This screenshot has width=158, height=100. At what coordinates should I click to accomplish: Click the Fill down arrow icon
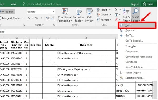[117, 15]
